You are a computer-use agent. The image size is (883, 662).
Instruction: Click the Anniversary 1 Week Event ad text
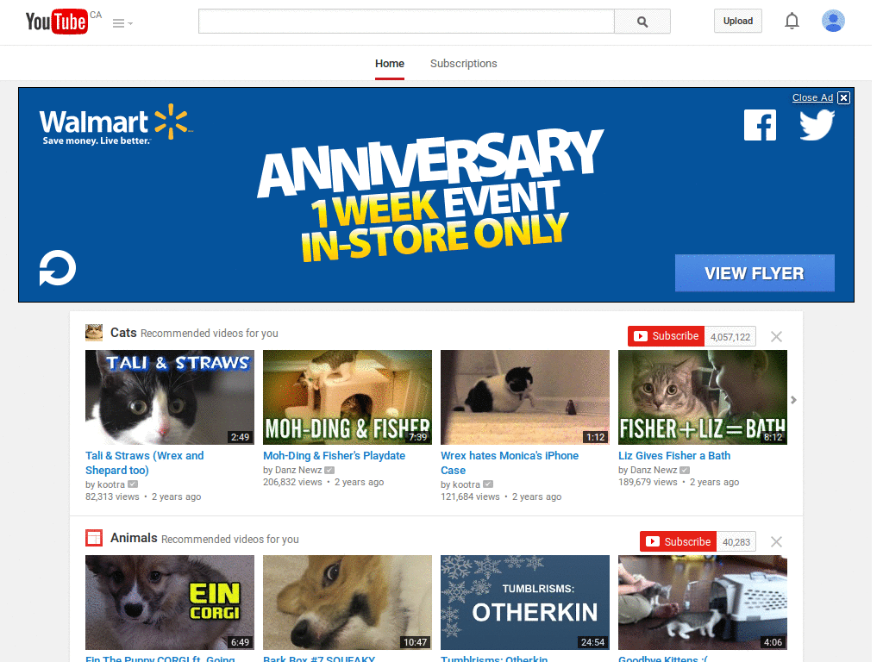tap(431, 196)
